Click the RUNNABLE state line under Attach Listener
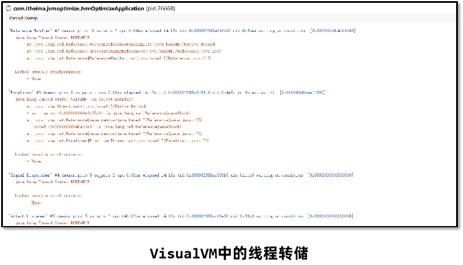 click(52, 223)
